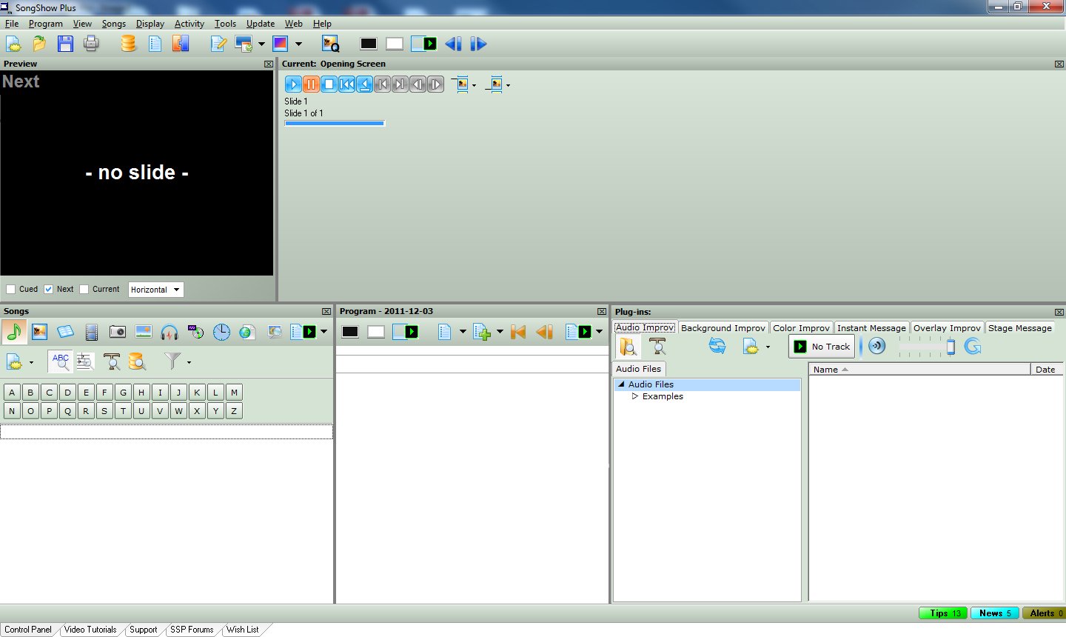Open the new song dropdown arrow in Songs
The image size is (1066, 637).
coord(31,362)
